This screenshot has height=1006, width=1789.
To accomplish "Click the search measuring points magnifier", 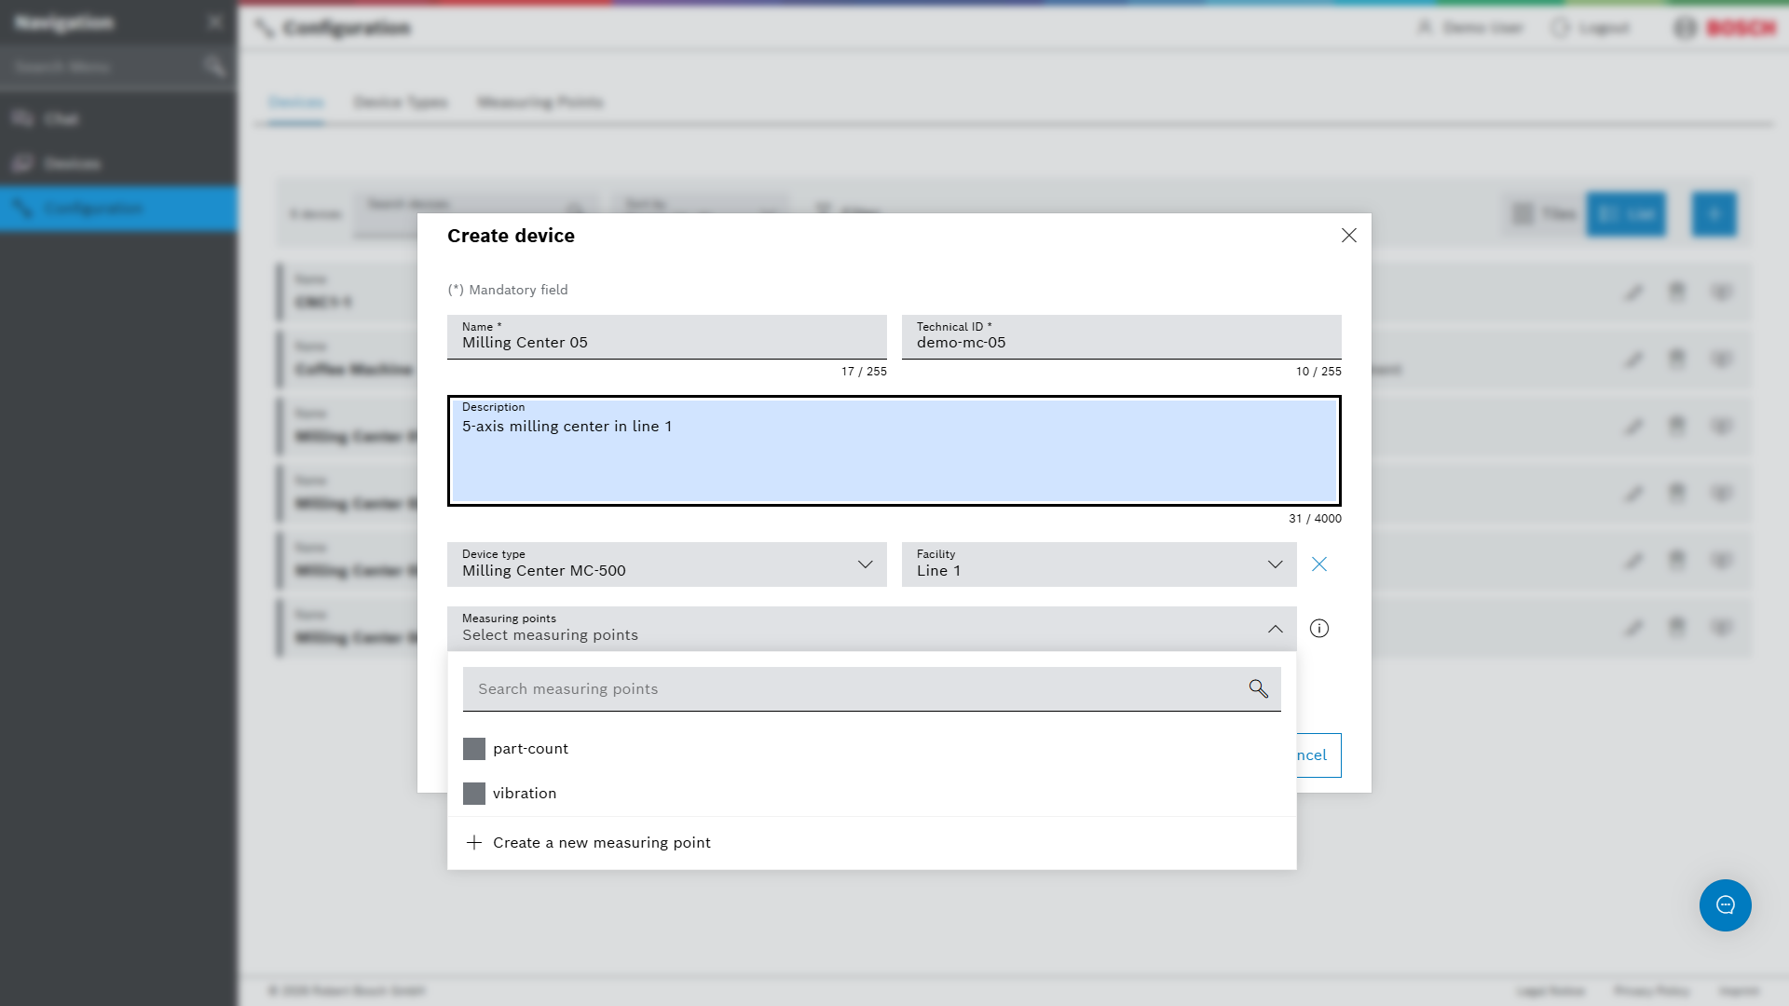I will [x=1259, y=689].
